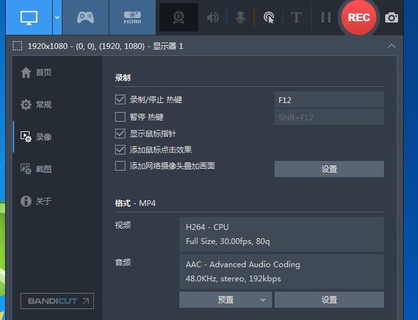Click the info icon beside 关于
Screen dimensions: 418x320
coord(26,201)
